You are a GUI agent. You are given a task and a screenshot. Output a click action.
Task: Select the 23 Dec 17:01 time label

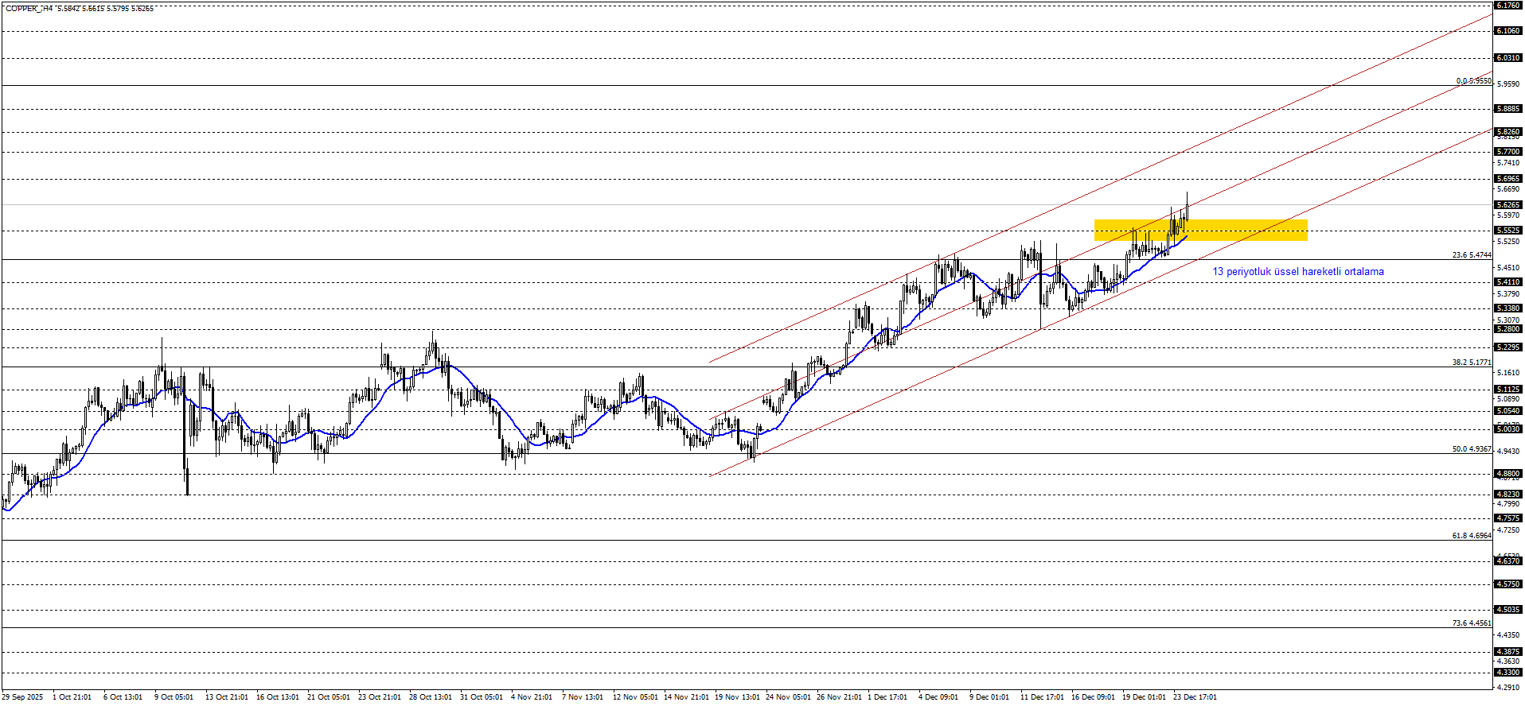(x=1195, y=697)
